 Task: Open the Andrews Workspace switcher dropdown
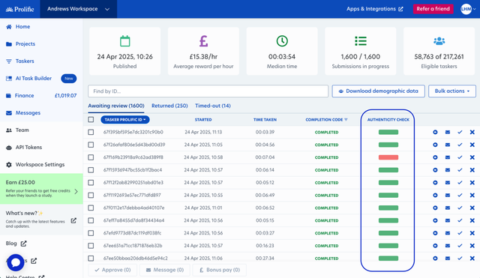pyautogui.click(x=78, y=9)
